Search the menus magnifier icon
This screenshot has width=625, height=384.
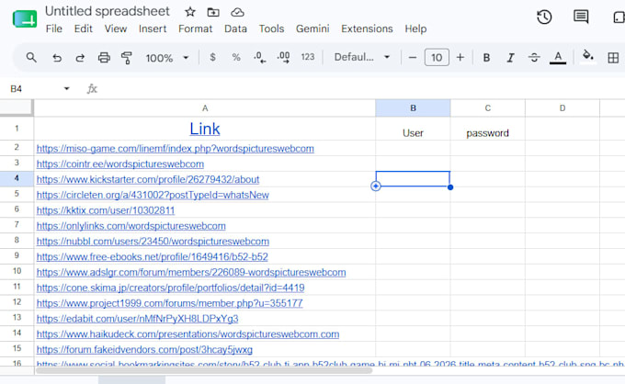[31, 58]
